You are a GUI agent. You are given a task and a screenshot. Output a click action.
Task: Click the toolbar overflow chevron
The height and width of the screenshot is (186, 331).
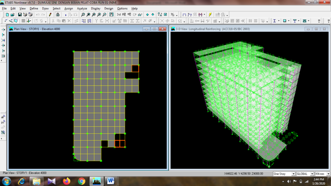[x=319, y=21]
